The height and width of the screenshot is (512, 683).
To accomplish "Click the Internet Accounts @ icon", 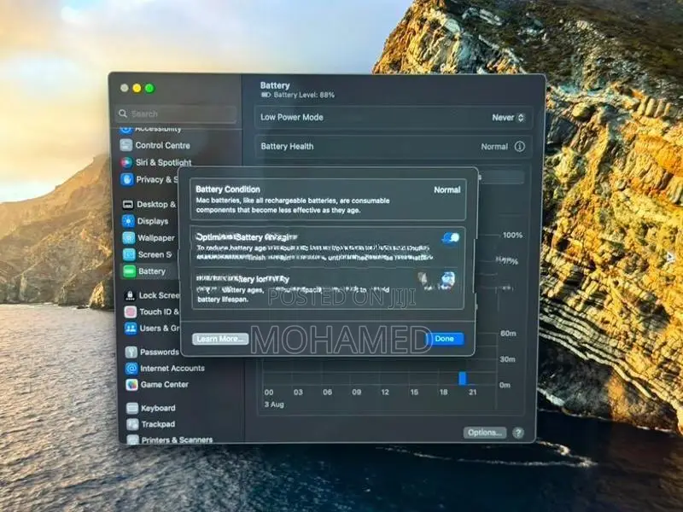I will pyautogui.click(x=131, y=369).
